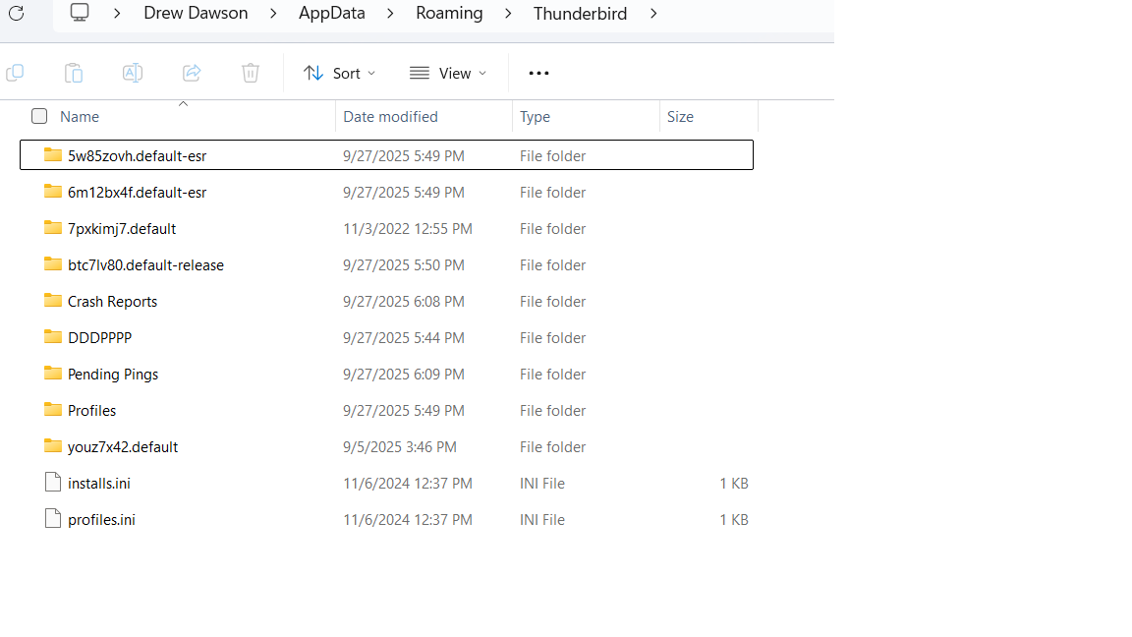Screen dimensions: 1132x637
Task: Expand chevron after Thunderbird breadcrumb
Action: [x=653, y=13]
